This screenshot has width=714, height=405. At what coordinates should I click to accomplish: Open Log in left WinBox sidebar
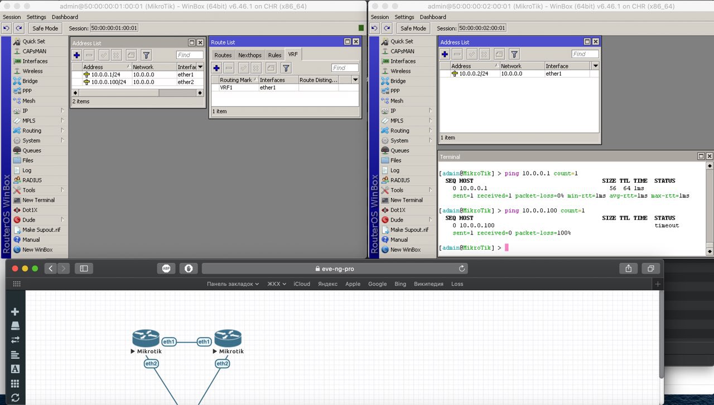[27, 170]
